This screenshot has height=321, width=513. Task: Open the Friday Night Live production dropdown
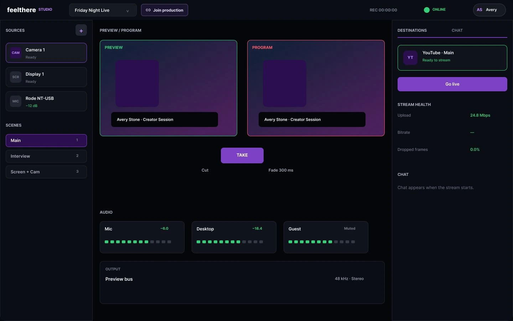[x=103, y=10]
